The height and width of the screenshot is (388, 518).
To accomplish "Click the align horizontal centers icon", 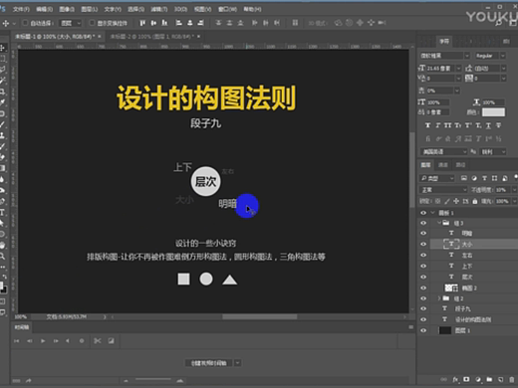I will click(189, 23).
